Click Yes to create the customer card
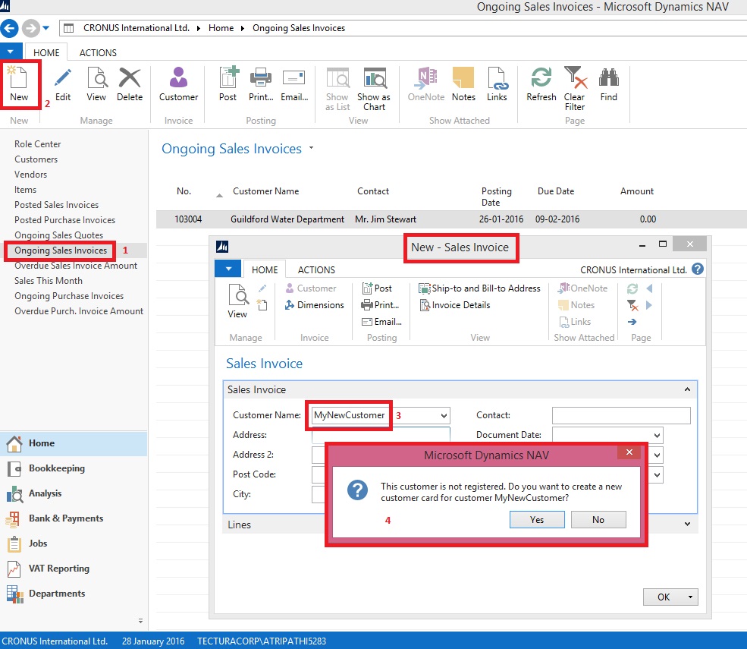The image size is (747, 649). (537, 520)
